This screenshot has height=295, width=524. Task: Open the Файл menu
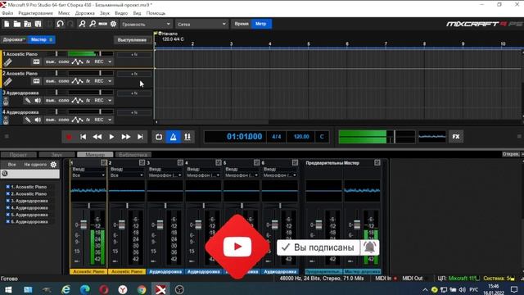(7, 13)
